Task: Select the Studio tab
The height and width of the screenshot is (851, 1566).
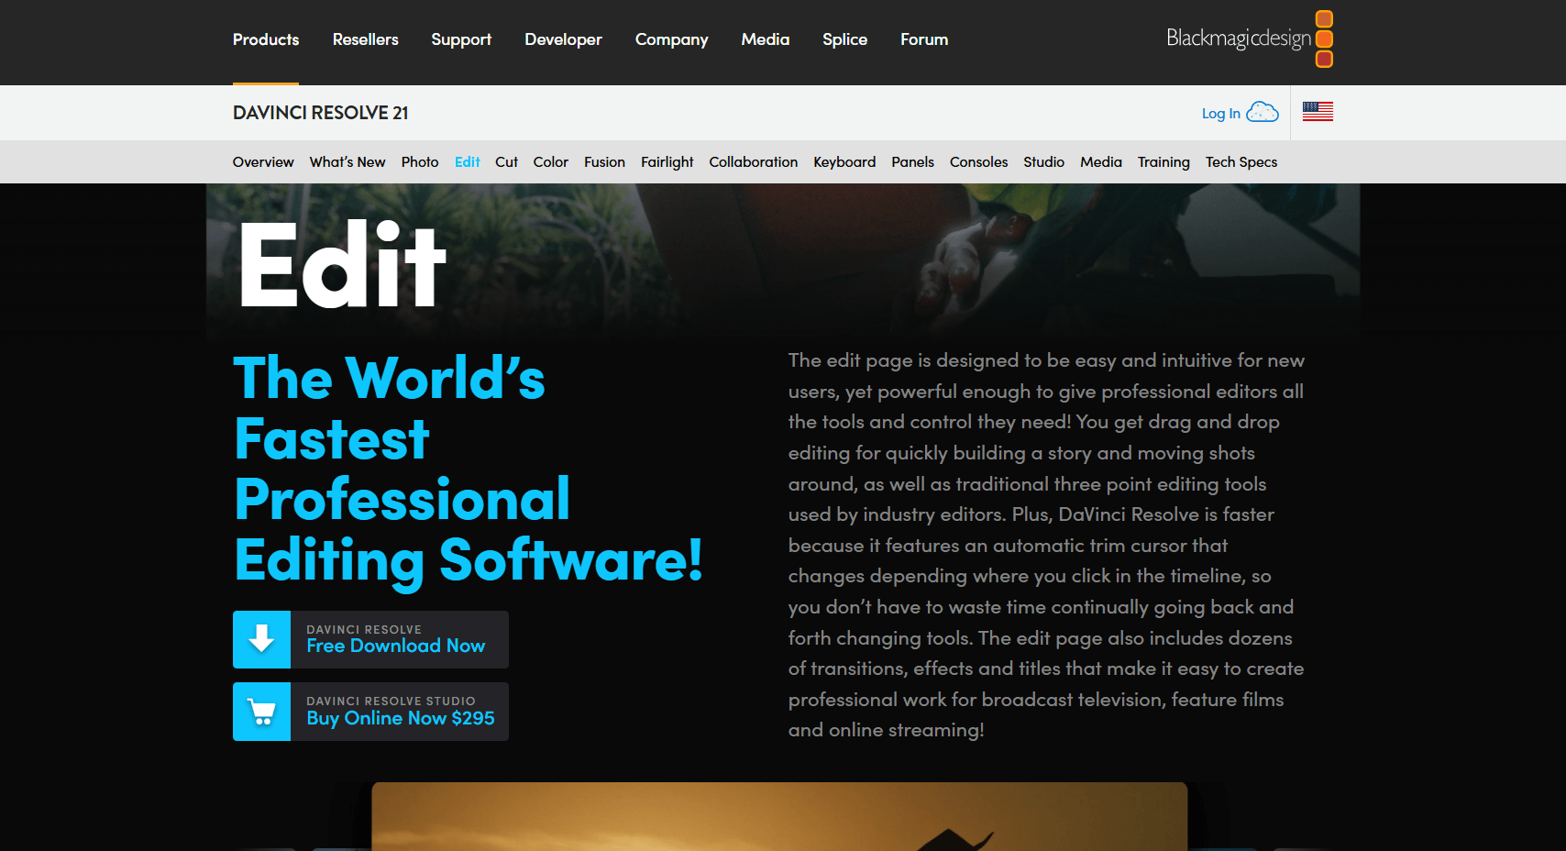Action: click(1044, 161)
